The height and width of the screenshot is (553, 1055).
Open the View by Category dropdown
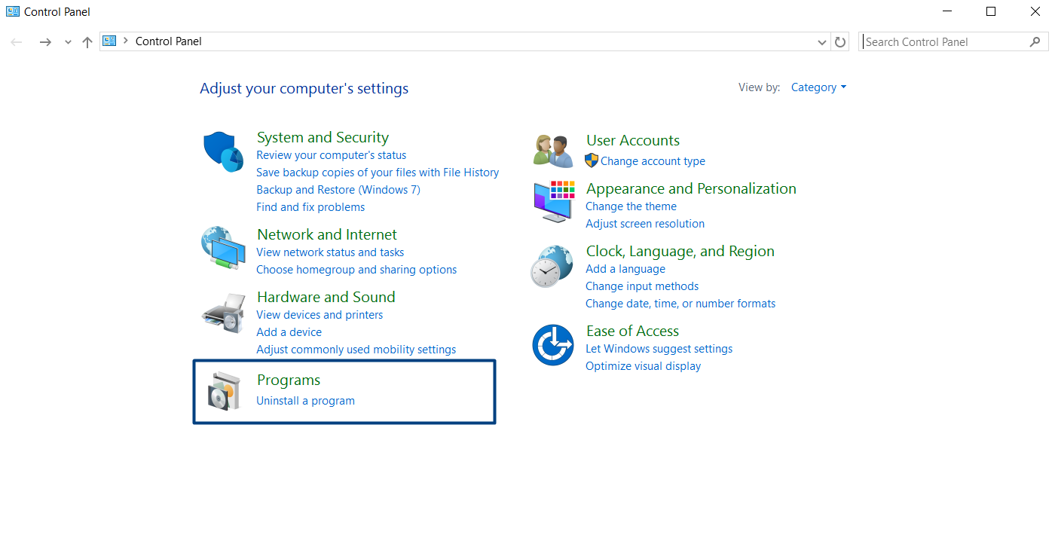pos(818,87)
